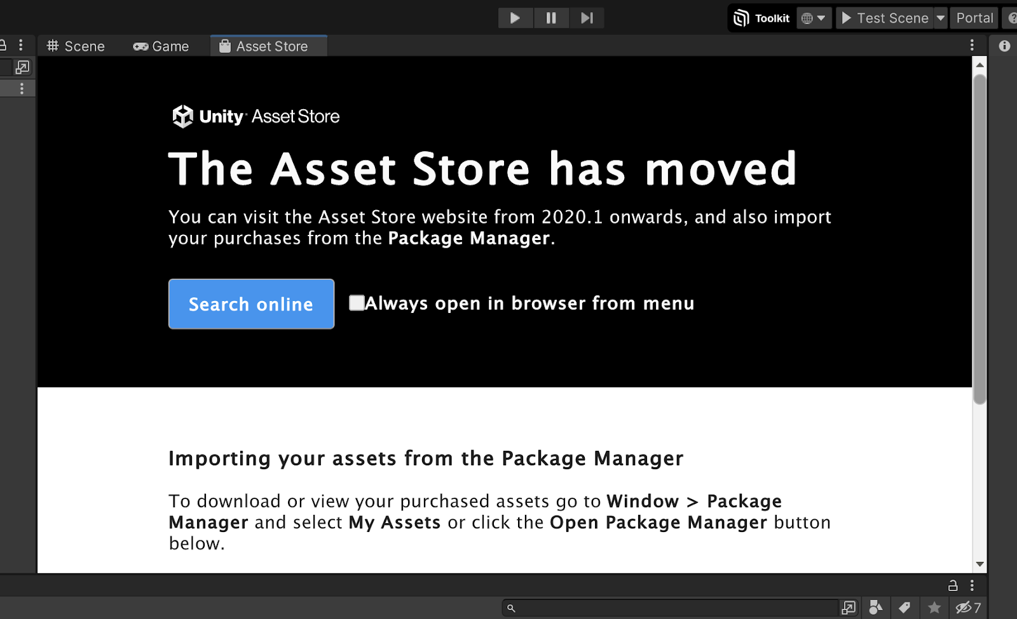Click the search magnifier icon
The image size is (1017, 619).
(x=511, y=608)
